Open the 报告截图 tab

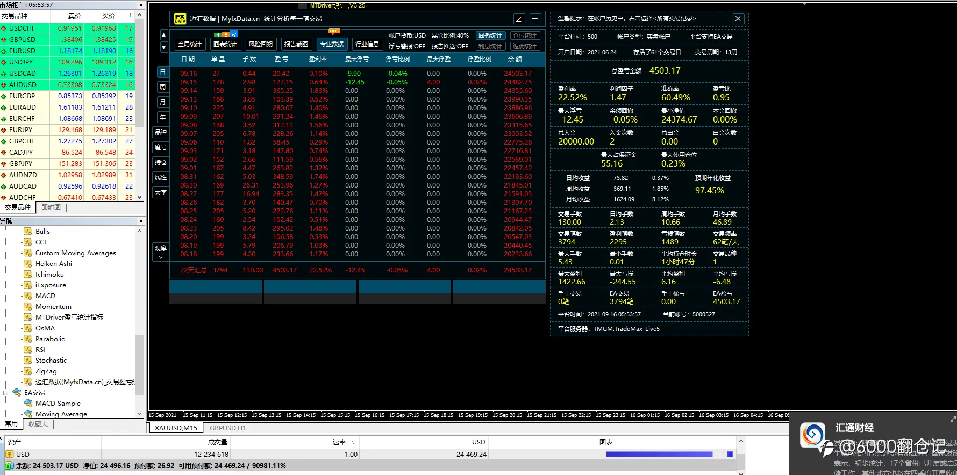[x=296, y=44]
